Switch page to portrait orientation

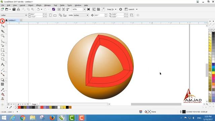coord(50,15)
